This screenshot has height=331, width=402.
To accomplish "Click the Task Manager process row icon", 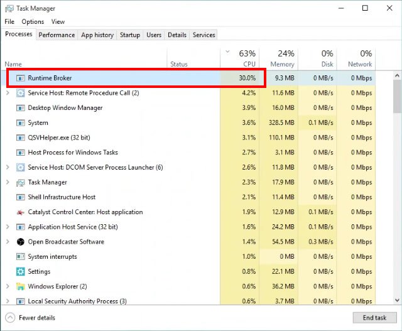I will click(x=21, y=182).
